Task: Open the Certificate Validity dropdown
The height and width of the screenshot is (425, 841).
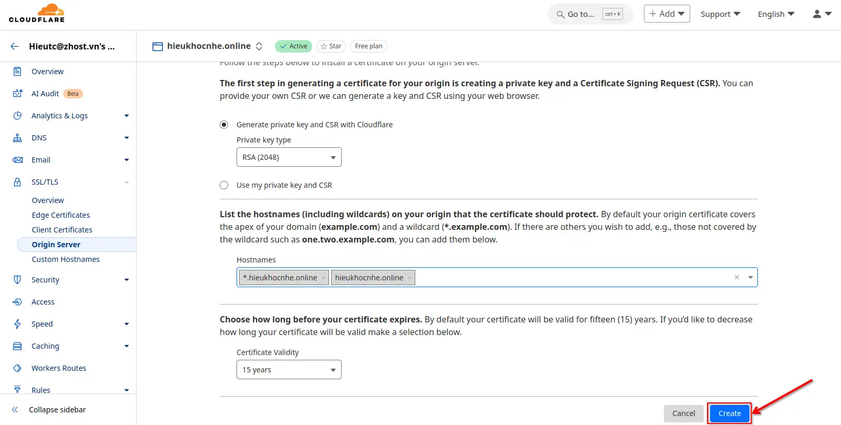Action: 289,370
